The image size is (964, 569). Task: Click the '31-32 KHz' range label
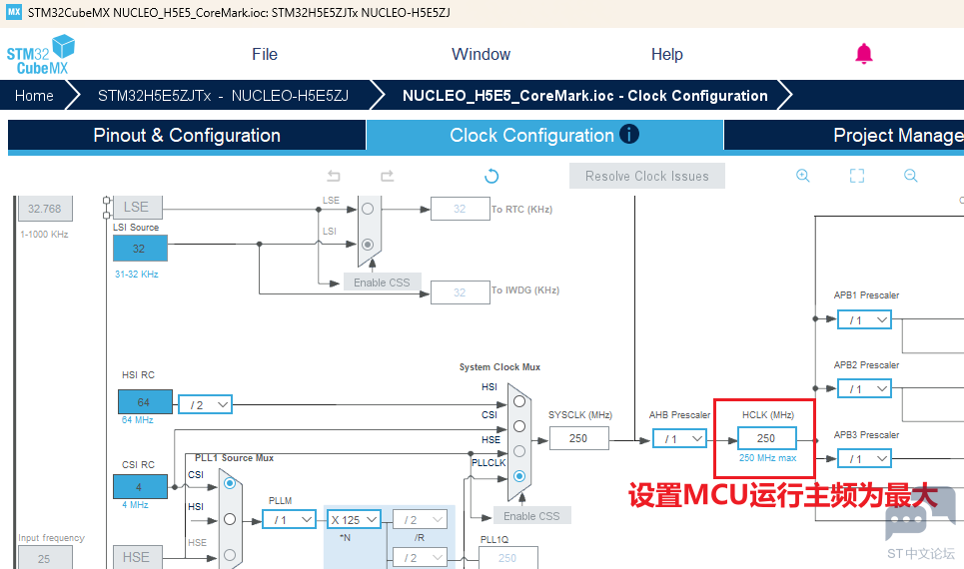(137, 275)
